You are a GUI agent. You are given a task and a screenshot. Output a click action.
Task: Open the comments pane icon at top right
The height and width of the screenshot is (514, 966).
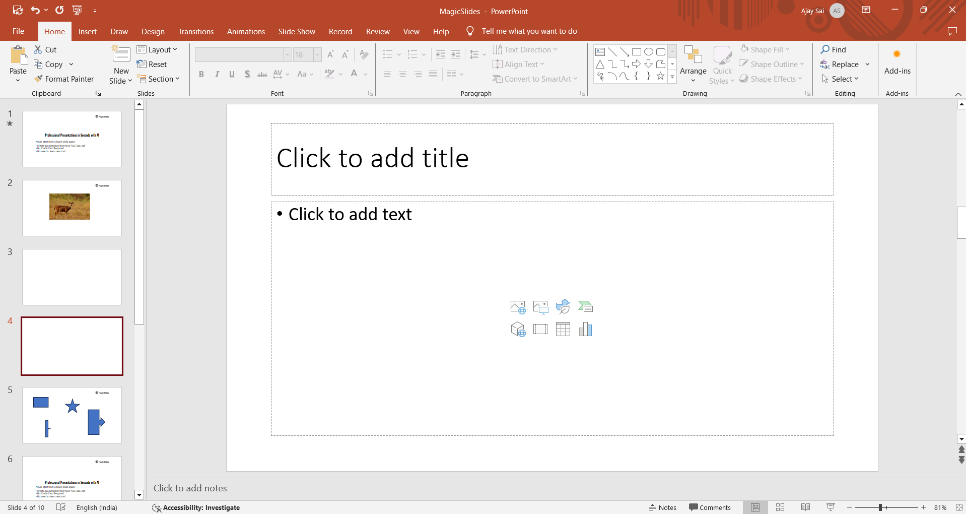[952, 31]
